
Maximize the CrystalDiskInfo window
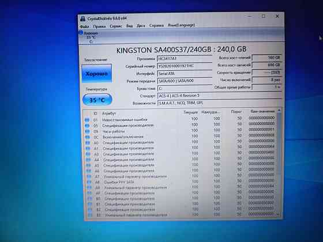pyautogui.click(x=264, y=17)
